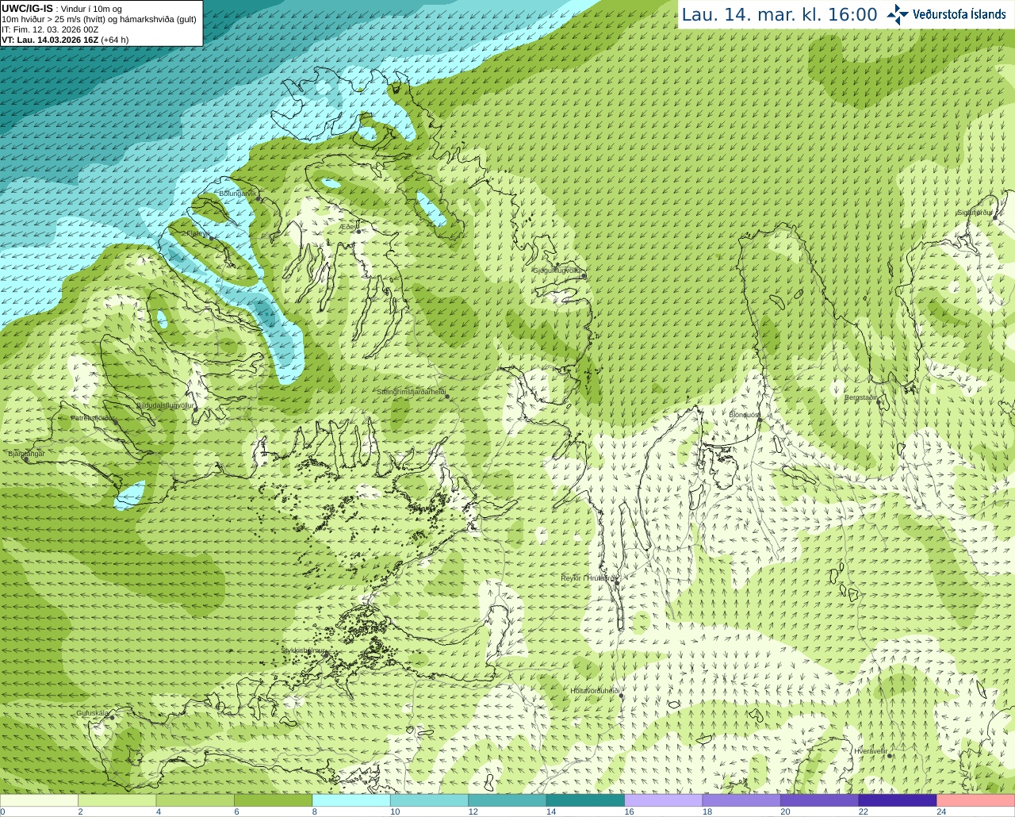Click the legend scale value 16
This screenshot has height=817, width=1015.
(x=629, y=811)
